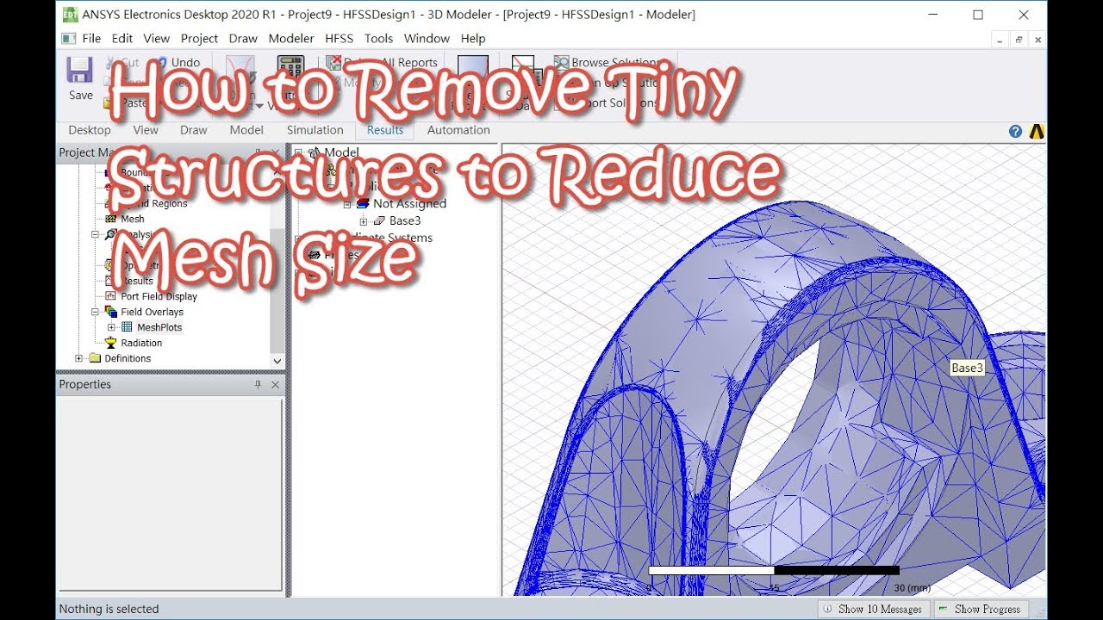
Task: Click the ANSYS EDT title bar icon
Action: pos(69,15)
